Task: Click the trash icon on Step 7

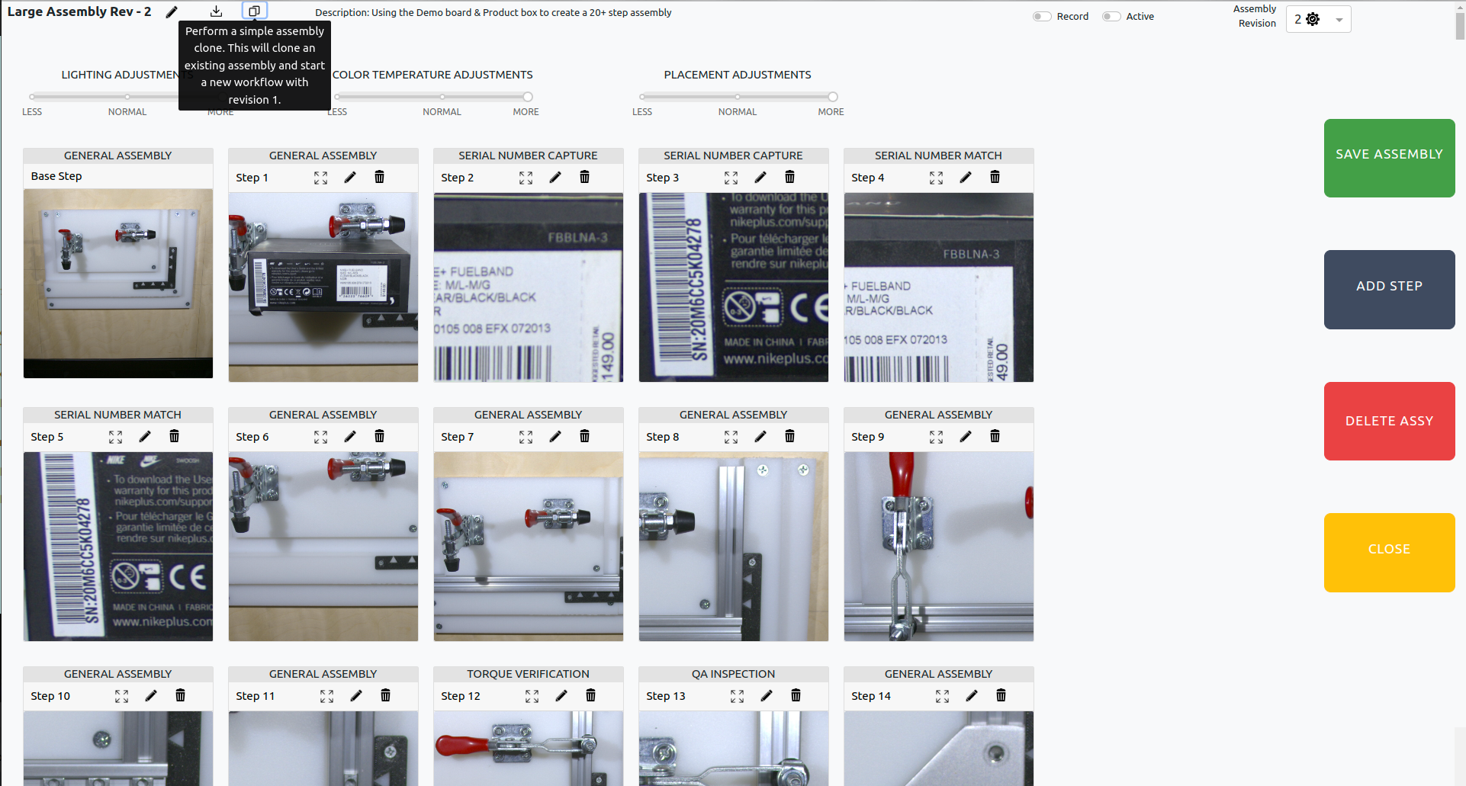Action: tap(584, 436)
